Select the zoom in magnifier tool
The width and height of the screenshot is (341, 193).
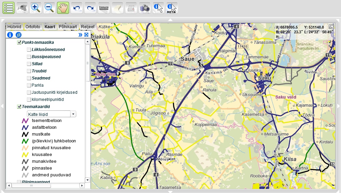click(36, 7)
